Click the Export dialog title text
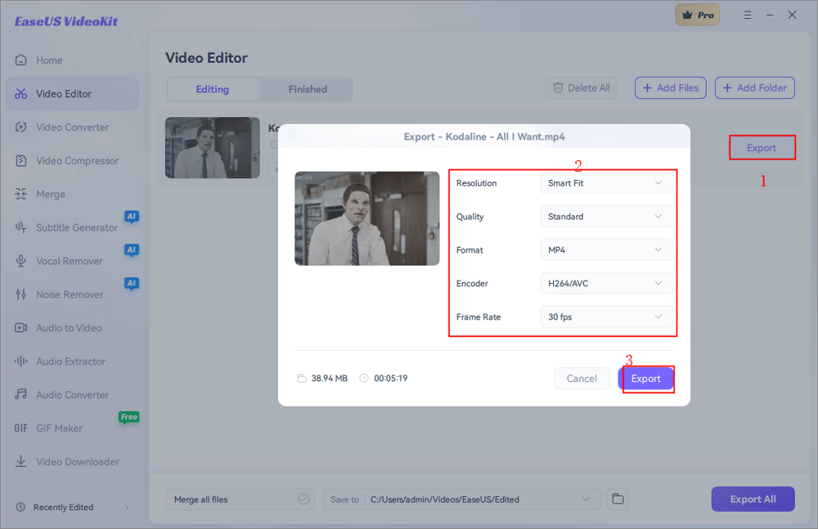 click(x=484, y=137)
